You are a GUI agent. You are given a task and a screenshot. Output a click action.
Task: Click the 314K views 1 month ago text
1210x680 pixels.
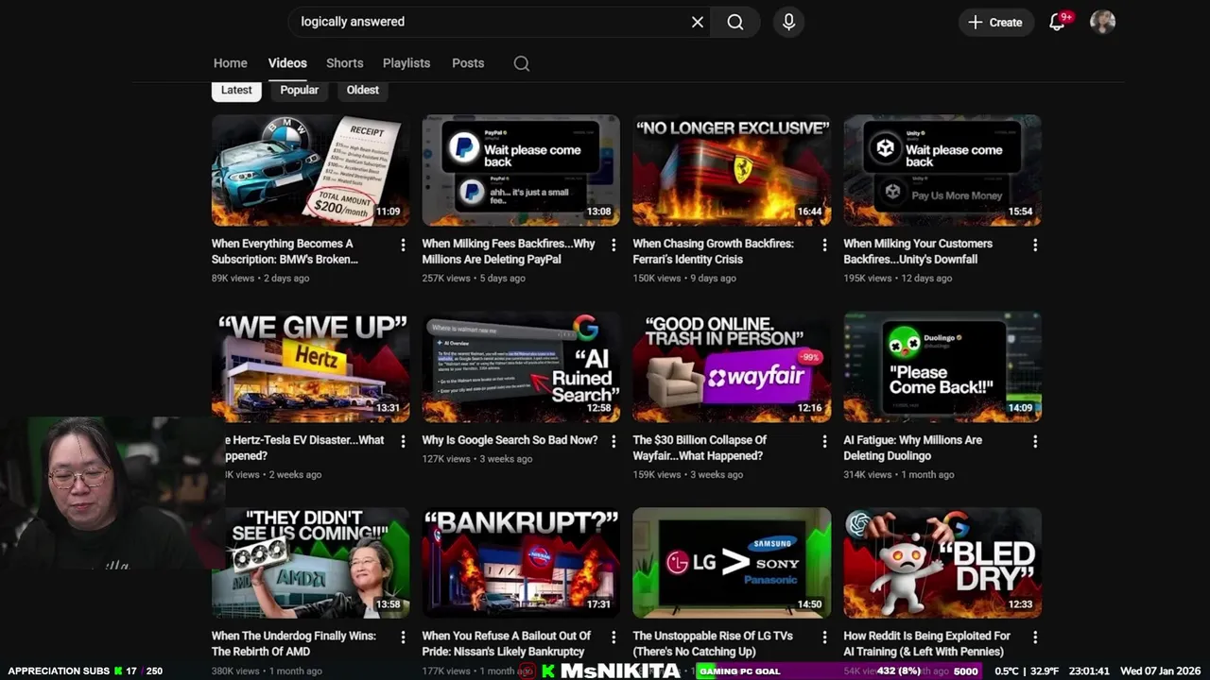coord(899,475)
